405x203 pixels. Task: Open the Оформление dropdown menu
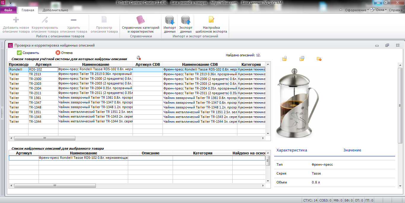(x=357, y=10)
